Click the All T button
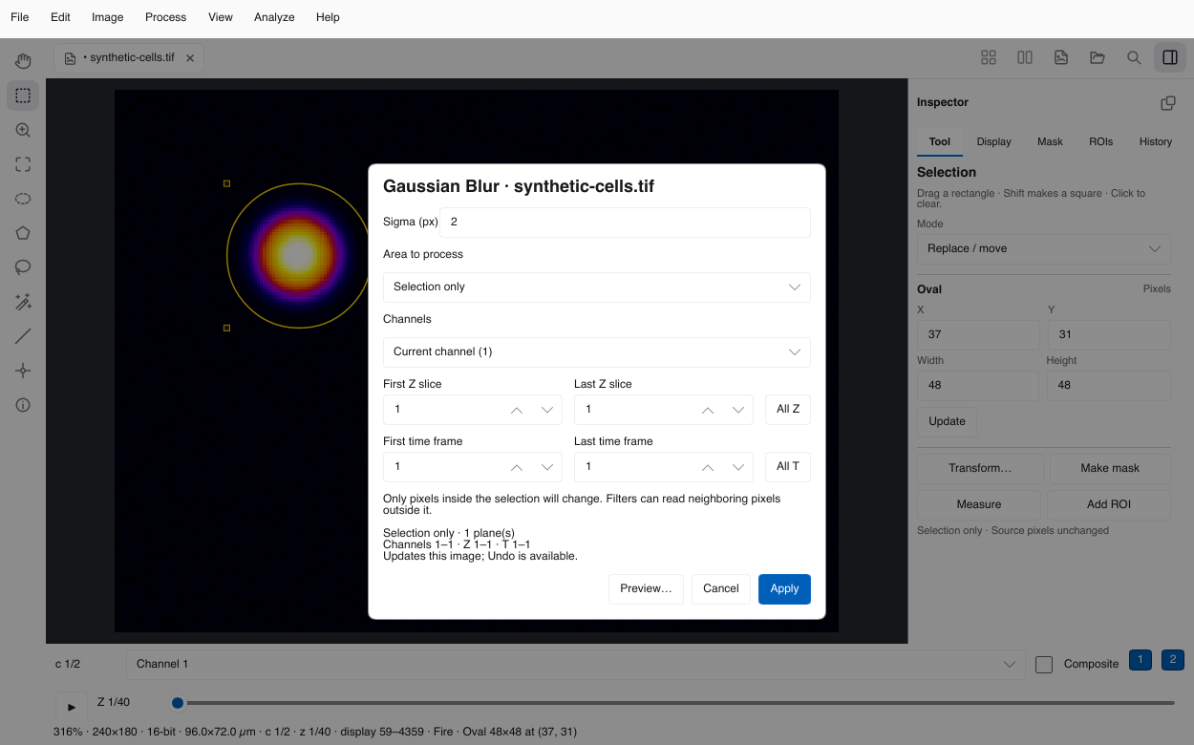Image resolution: width=1194 pixels, height=745 pixels. pos(788,467)
